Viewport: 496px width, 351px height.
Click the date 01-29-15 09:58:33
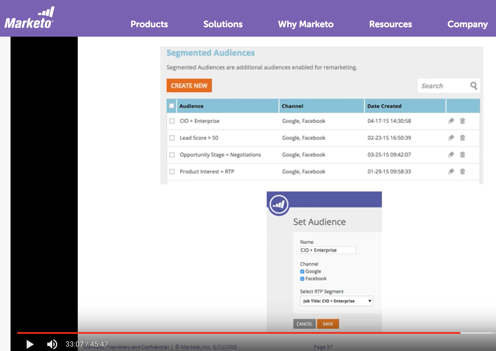(389, 172)
